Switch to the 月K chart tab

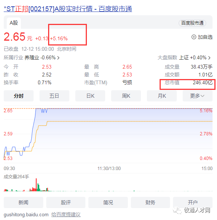(162, 96)
